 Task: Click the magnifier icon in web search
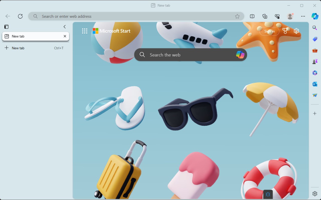(142, 55)
